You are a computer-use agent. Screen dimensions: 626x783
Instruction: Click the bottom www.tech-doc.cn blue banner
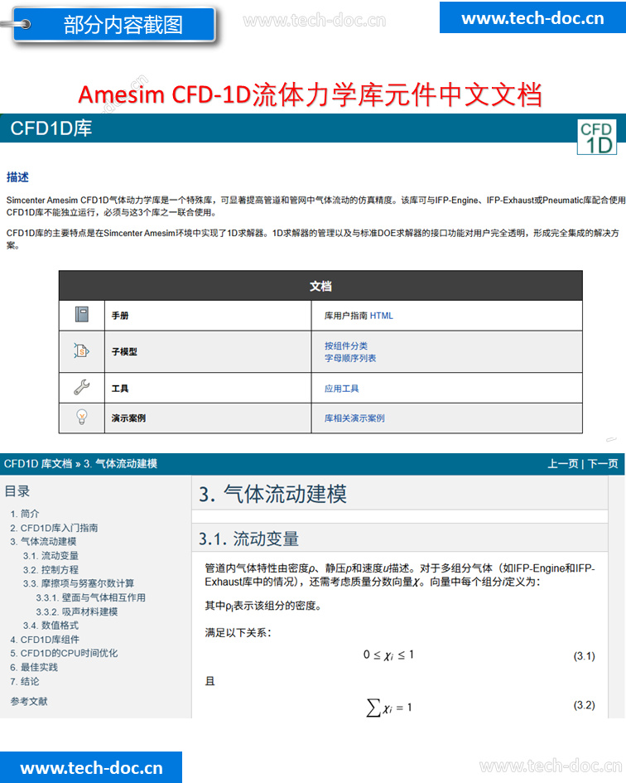click(x=91, y=767)
